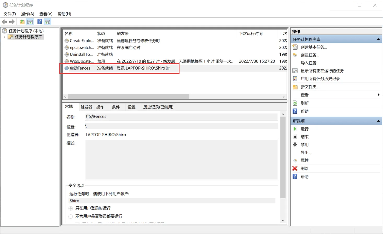Click the 名称 field containing 启动Fences

click(181, 117)
